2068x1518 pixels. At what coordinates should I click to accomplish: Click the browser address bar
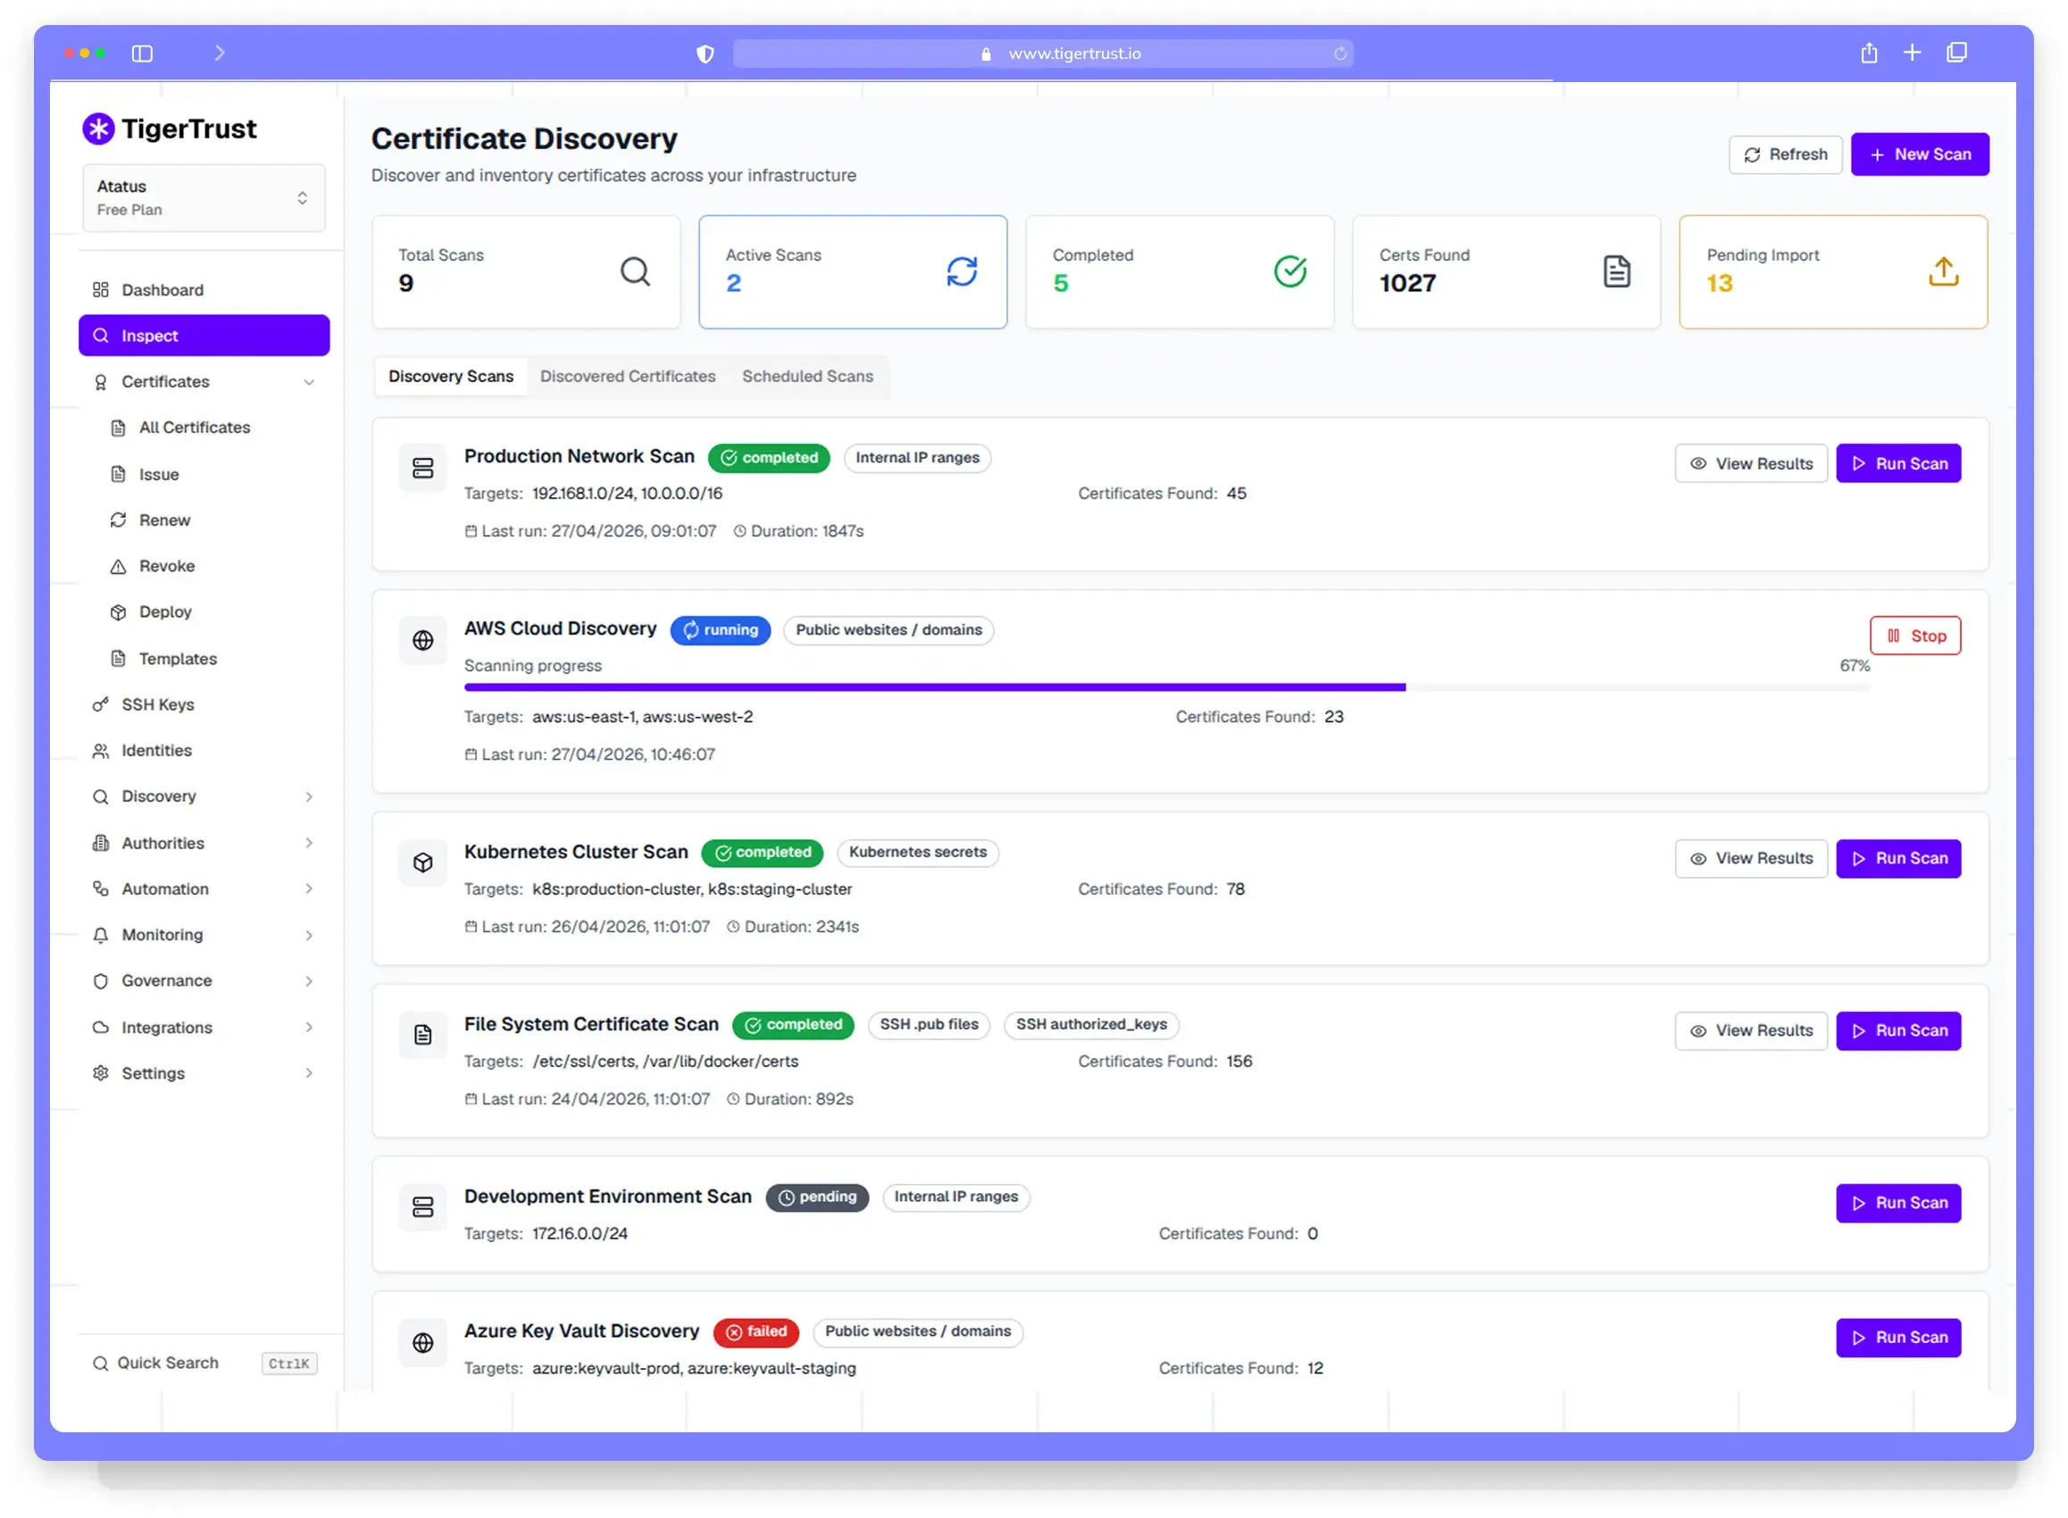(x=1043, y=54)
